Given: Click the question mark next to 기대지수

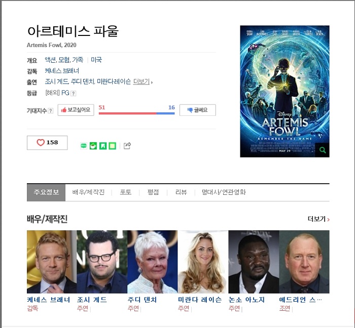Looking at the screenshot, I should coord(51,111).
